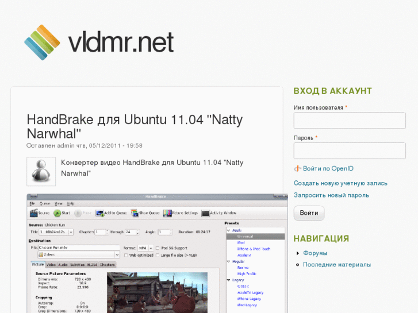This screenshot has width=418, height=313.
Task: Toggle the Web optimized checkbox
Action: click(126, 255)
